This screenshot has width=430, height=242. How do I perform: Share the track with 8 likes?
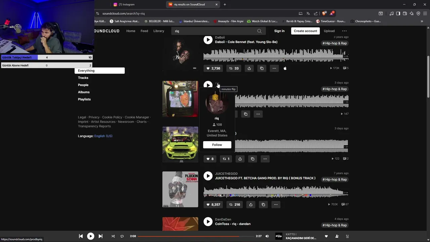click(240, 159)
